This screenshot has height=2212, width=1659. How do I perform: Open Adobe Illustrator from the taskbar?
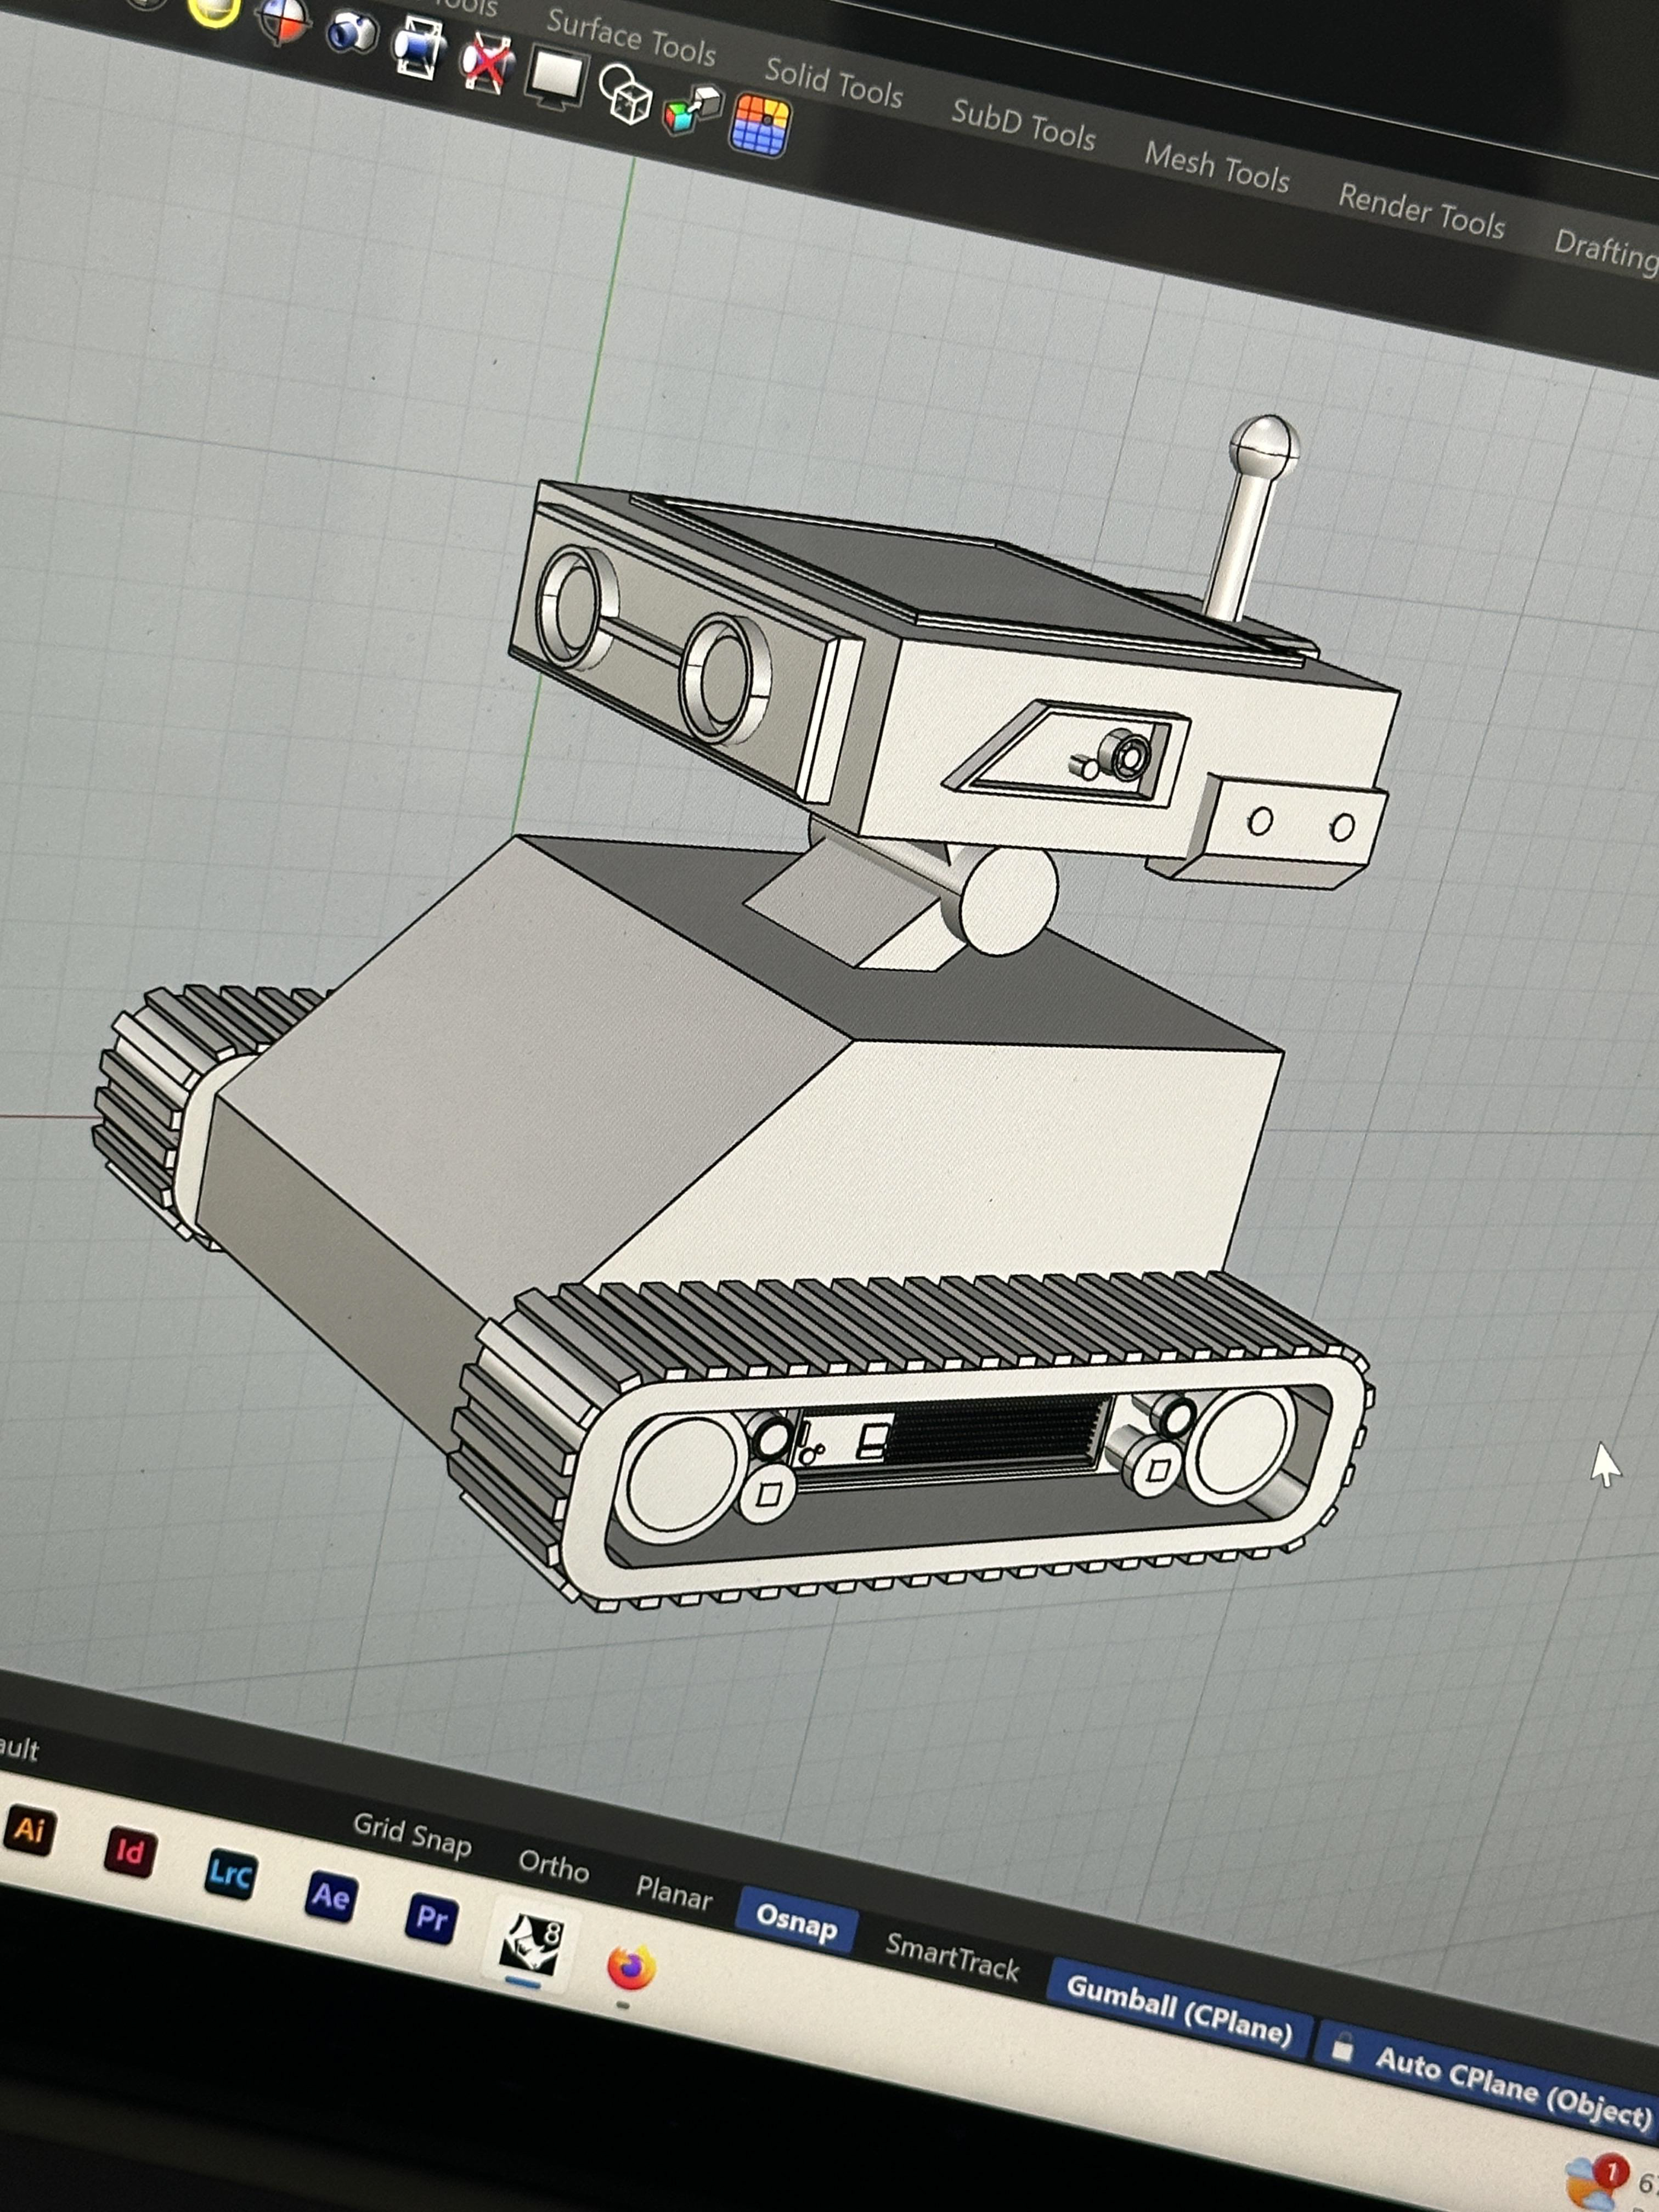click(29, 1830)
